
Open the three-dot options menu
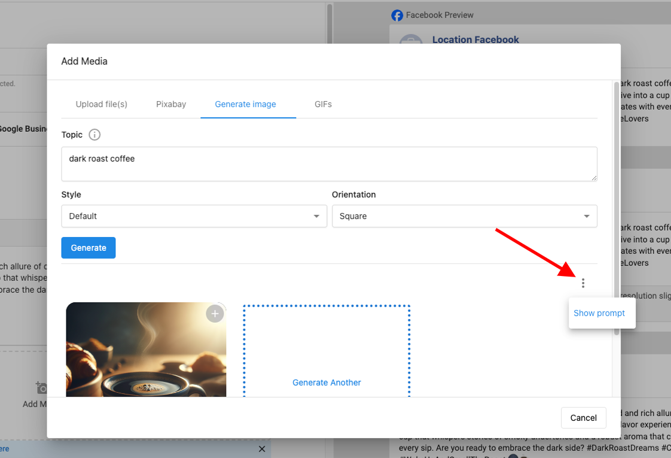[583, 283]
